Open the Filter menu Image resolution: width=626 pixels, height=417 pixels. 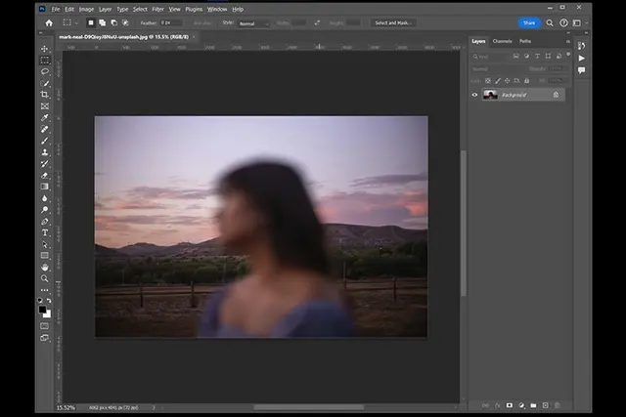coord(157,9)
